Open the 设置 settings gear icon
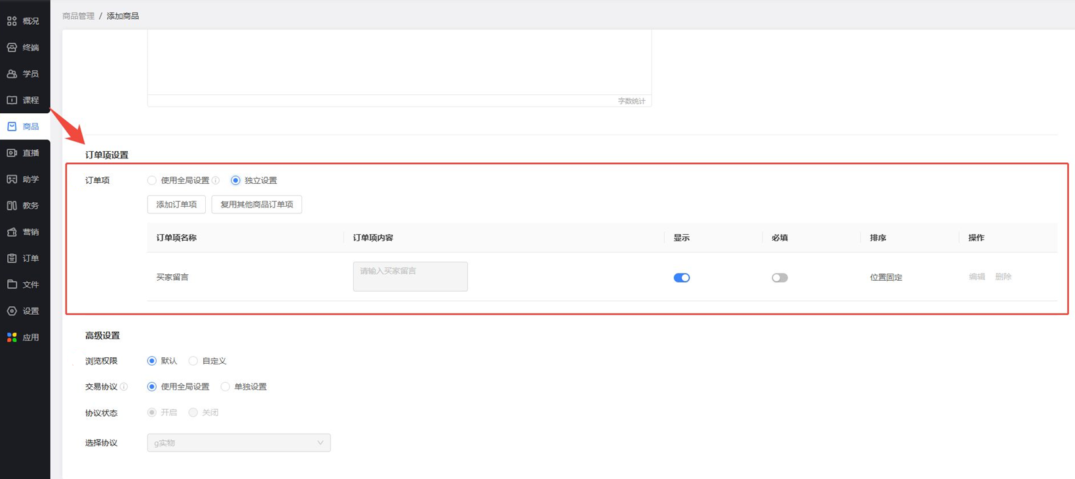The width and height of the screenshot is (1075, 479). pyautogui.click(x=12, y=311)
